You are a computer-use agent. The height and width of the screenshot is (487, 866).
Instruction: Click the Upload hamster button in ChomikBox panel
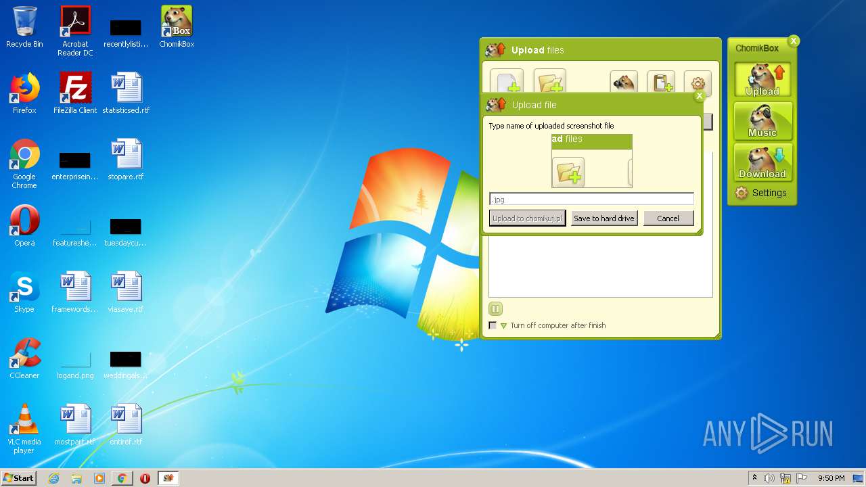762,80
